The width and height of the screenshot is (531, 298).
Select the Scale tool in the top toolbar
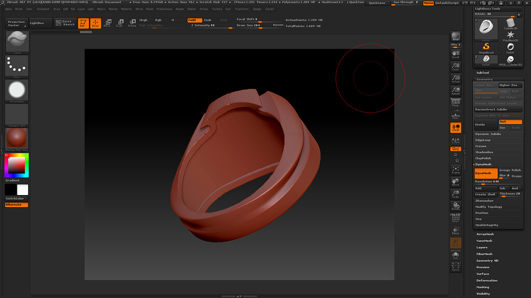click(x=121, y=23)
